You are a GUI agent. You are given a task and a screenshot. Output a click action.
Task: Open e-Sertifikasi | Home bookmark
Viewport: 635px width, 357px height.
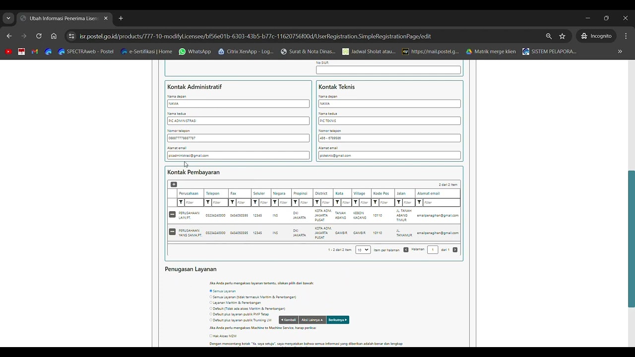click(146, 52)
